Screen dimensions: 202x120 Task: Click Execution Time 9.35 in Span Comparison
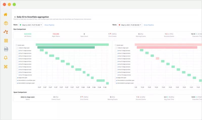point(197,97)
